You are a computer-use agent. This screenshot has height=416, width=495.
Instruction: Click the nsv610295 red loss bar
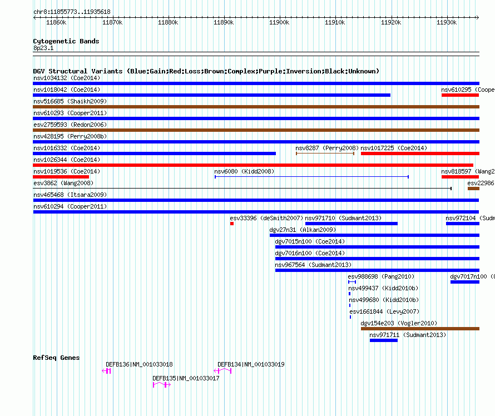tap(461, 95)
